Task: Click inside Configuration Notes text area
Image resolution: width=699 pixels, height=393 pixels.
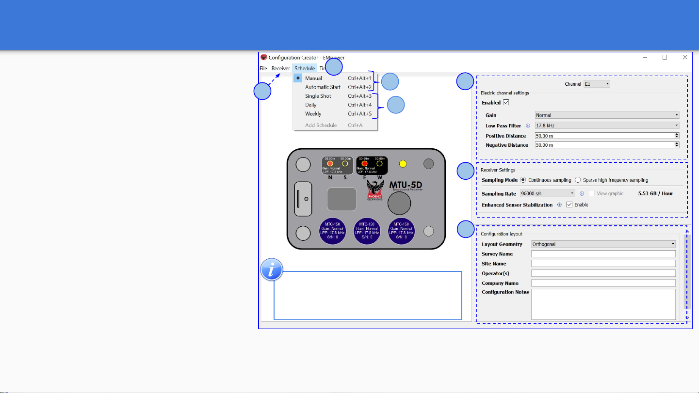Action: click(603, 304)
